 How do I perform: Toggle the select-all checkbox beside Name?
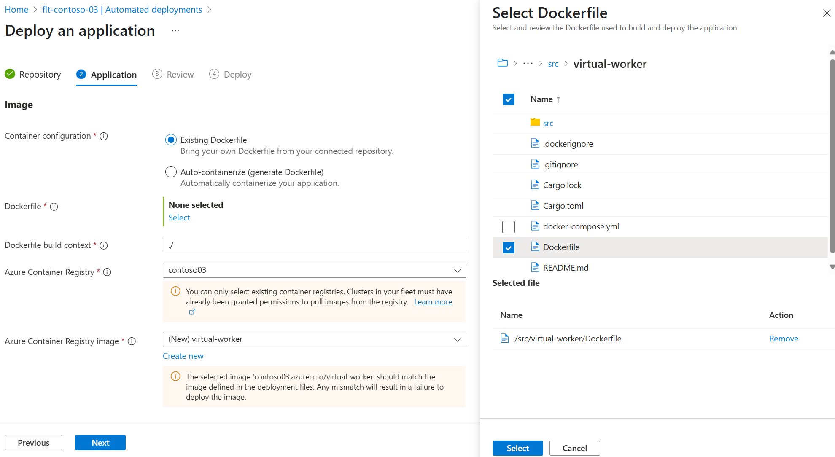click(509, 99)
